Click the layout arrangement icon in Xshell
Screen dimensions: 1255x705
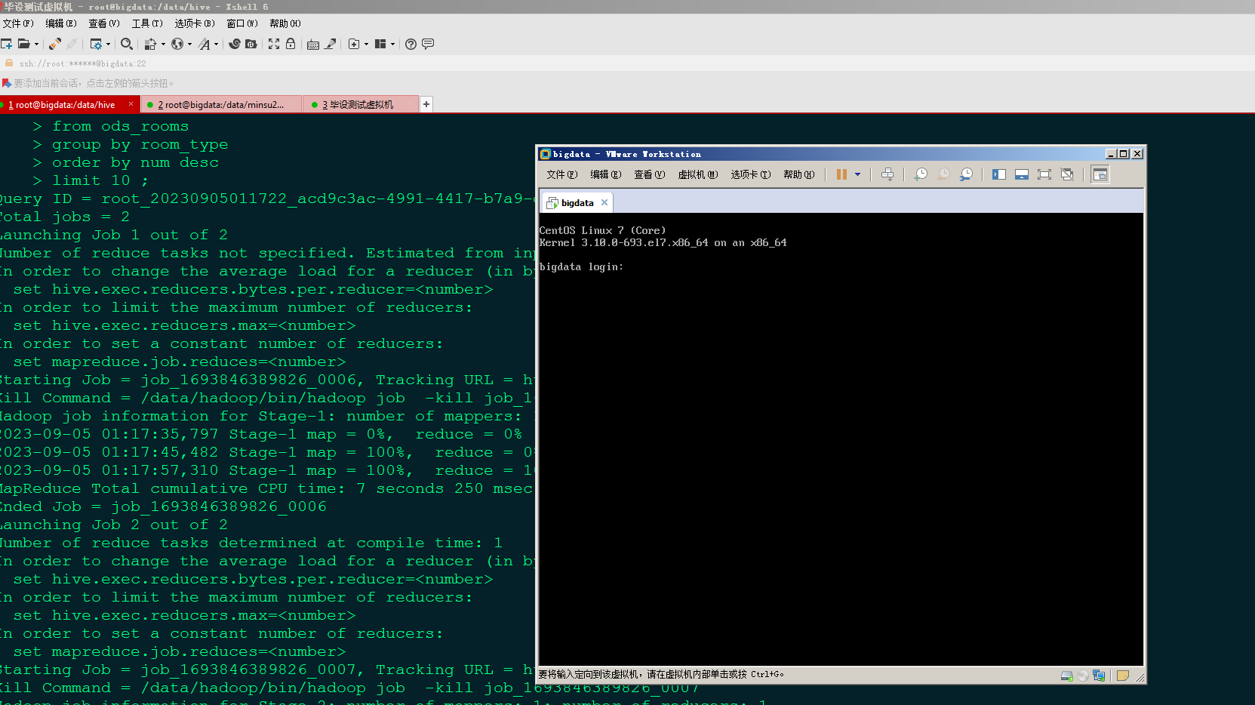(380, 44)
